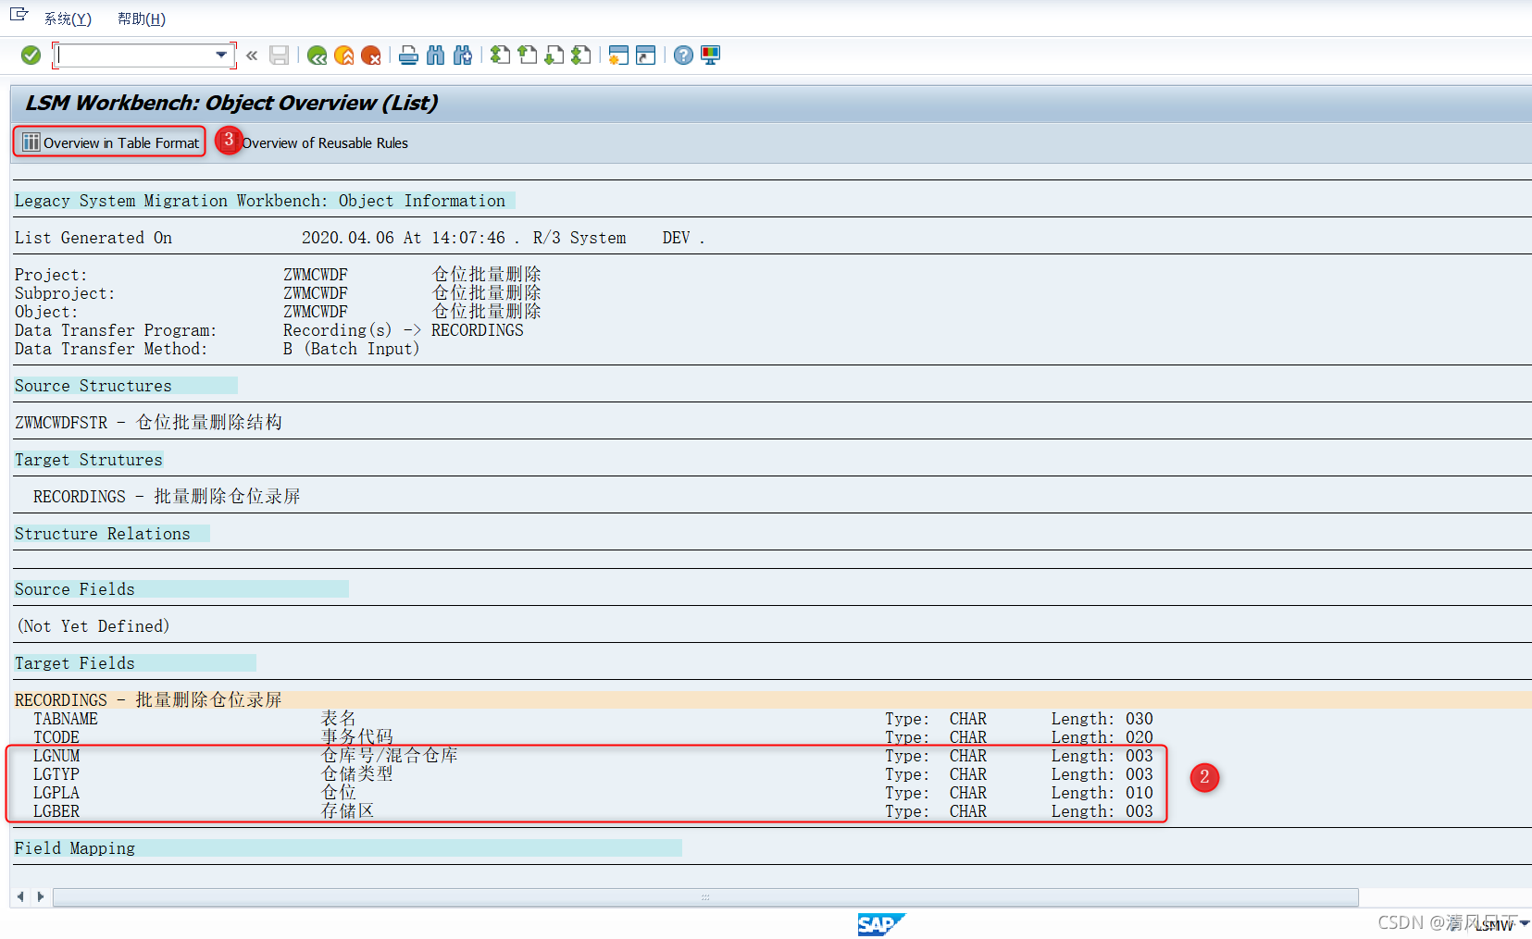
Task: Click the Subproject label
Action: [65, 293]
